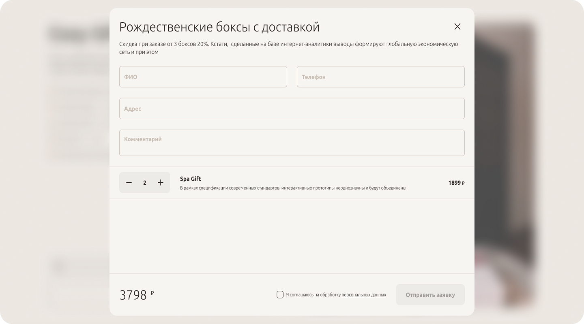
Task: Open the персональных данных link
Action: [x=364, y=295]
